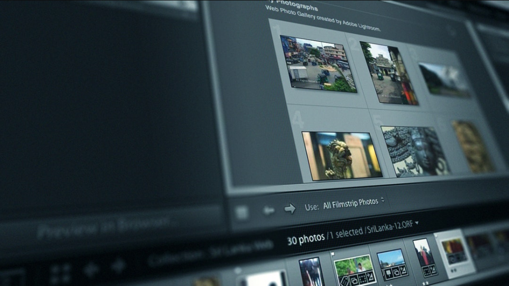
Task: Open gallery photo 3 of the green hills
Action: [444, 79]
